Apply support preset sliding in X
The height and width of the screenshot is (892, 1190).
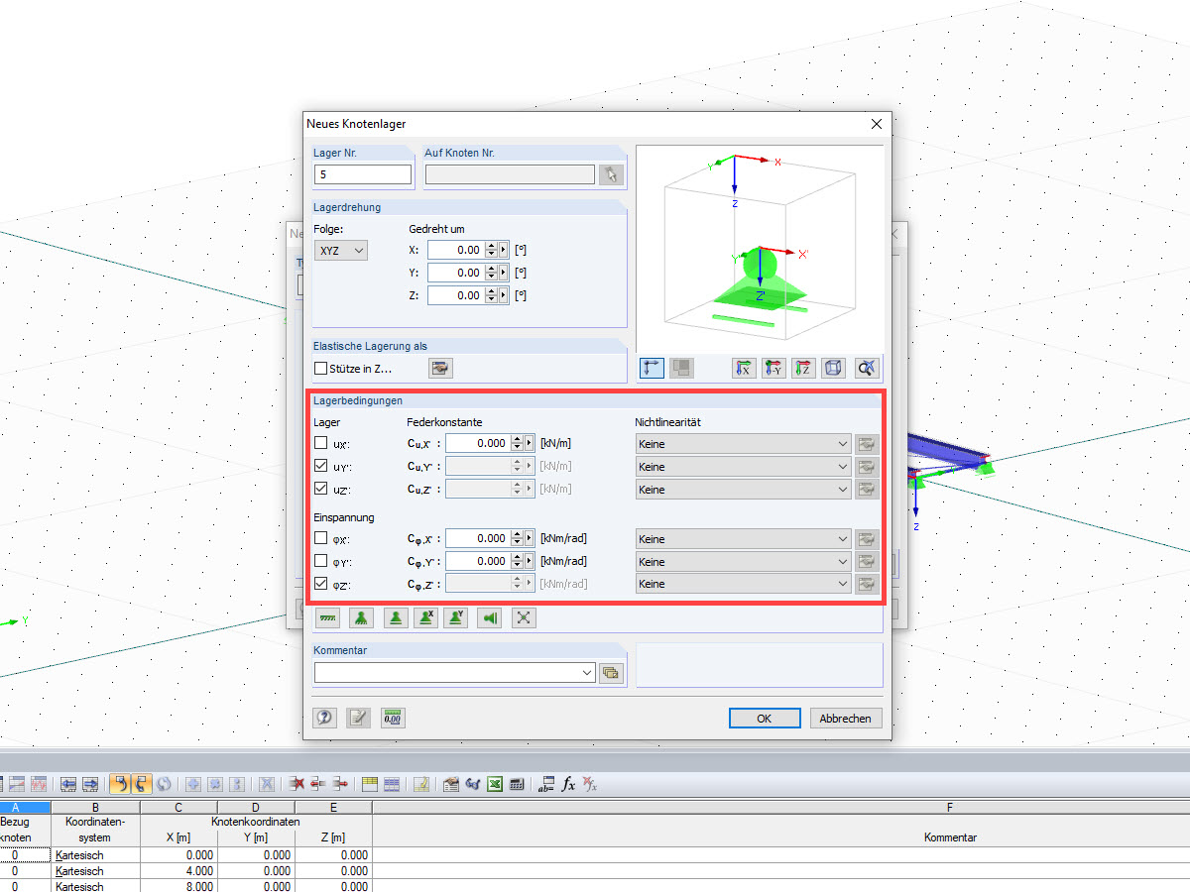[x=425, y=617]
